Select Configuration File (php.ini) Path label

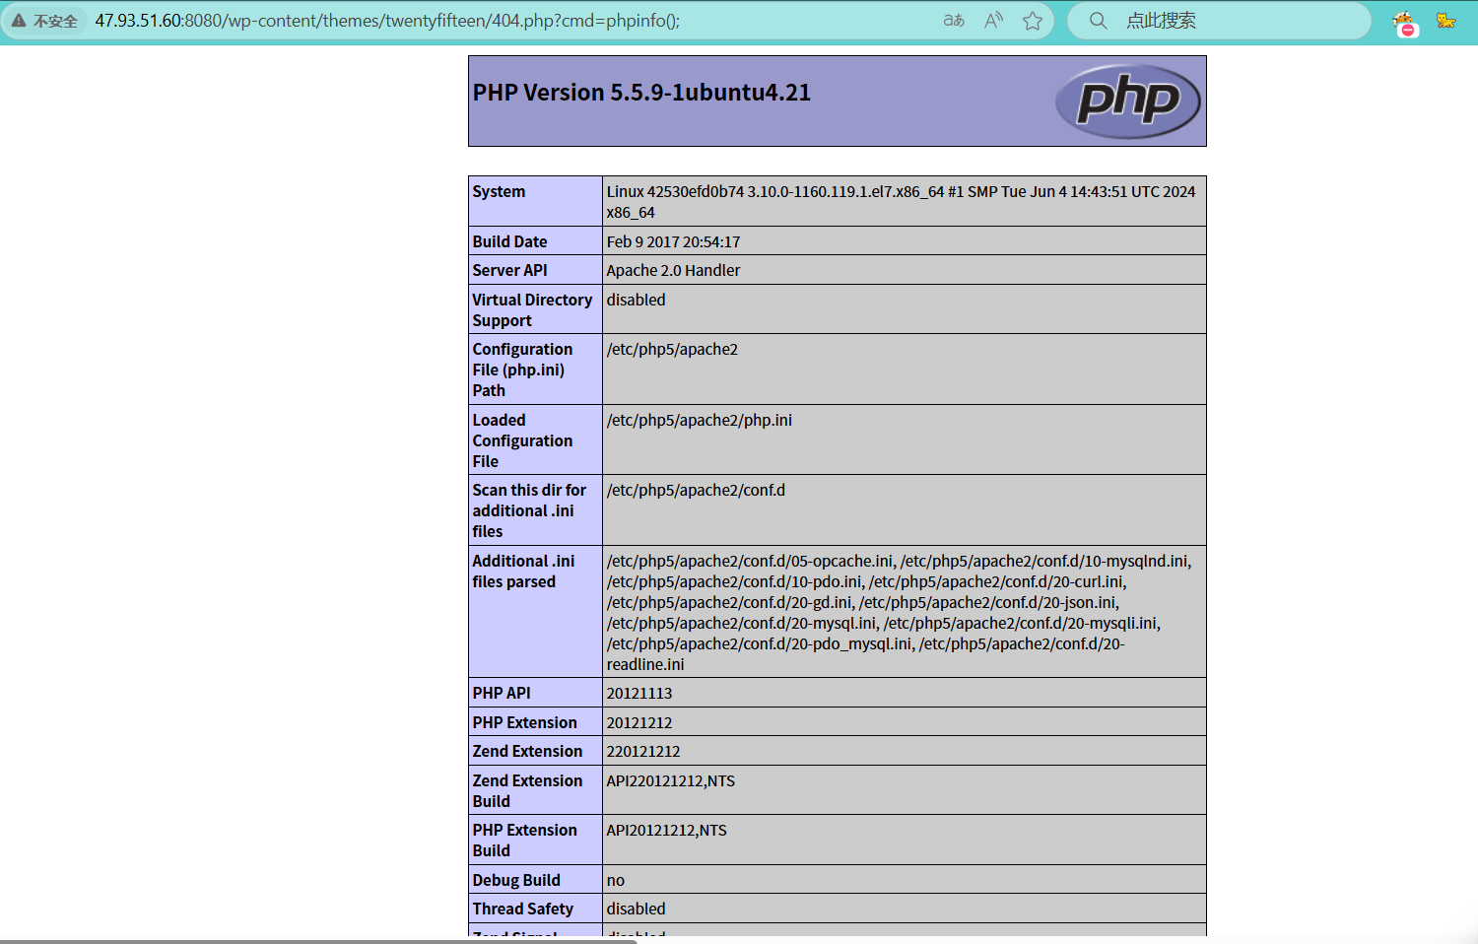[522, 370]
